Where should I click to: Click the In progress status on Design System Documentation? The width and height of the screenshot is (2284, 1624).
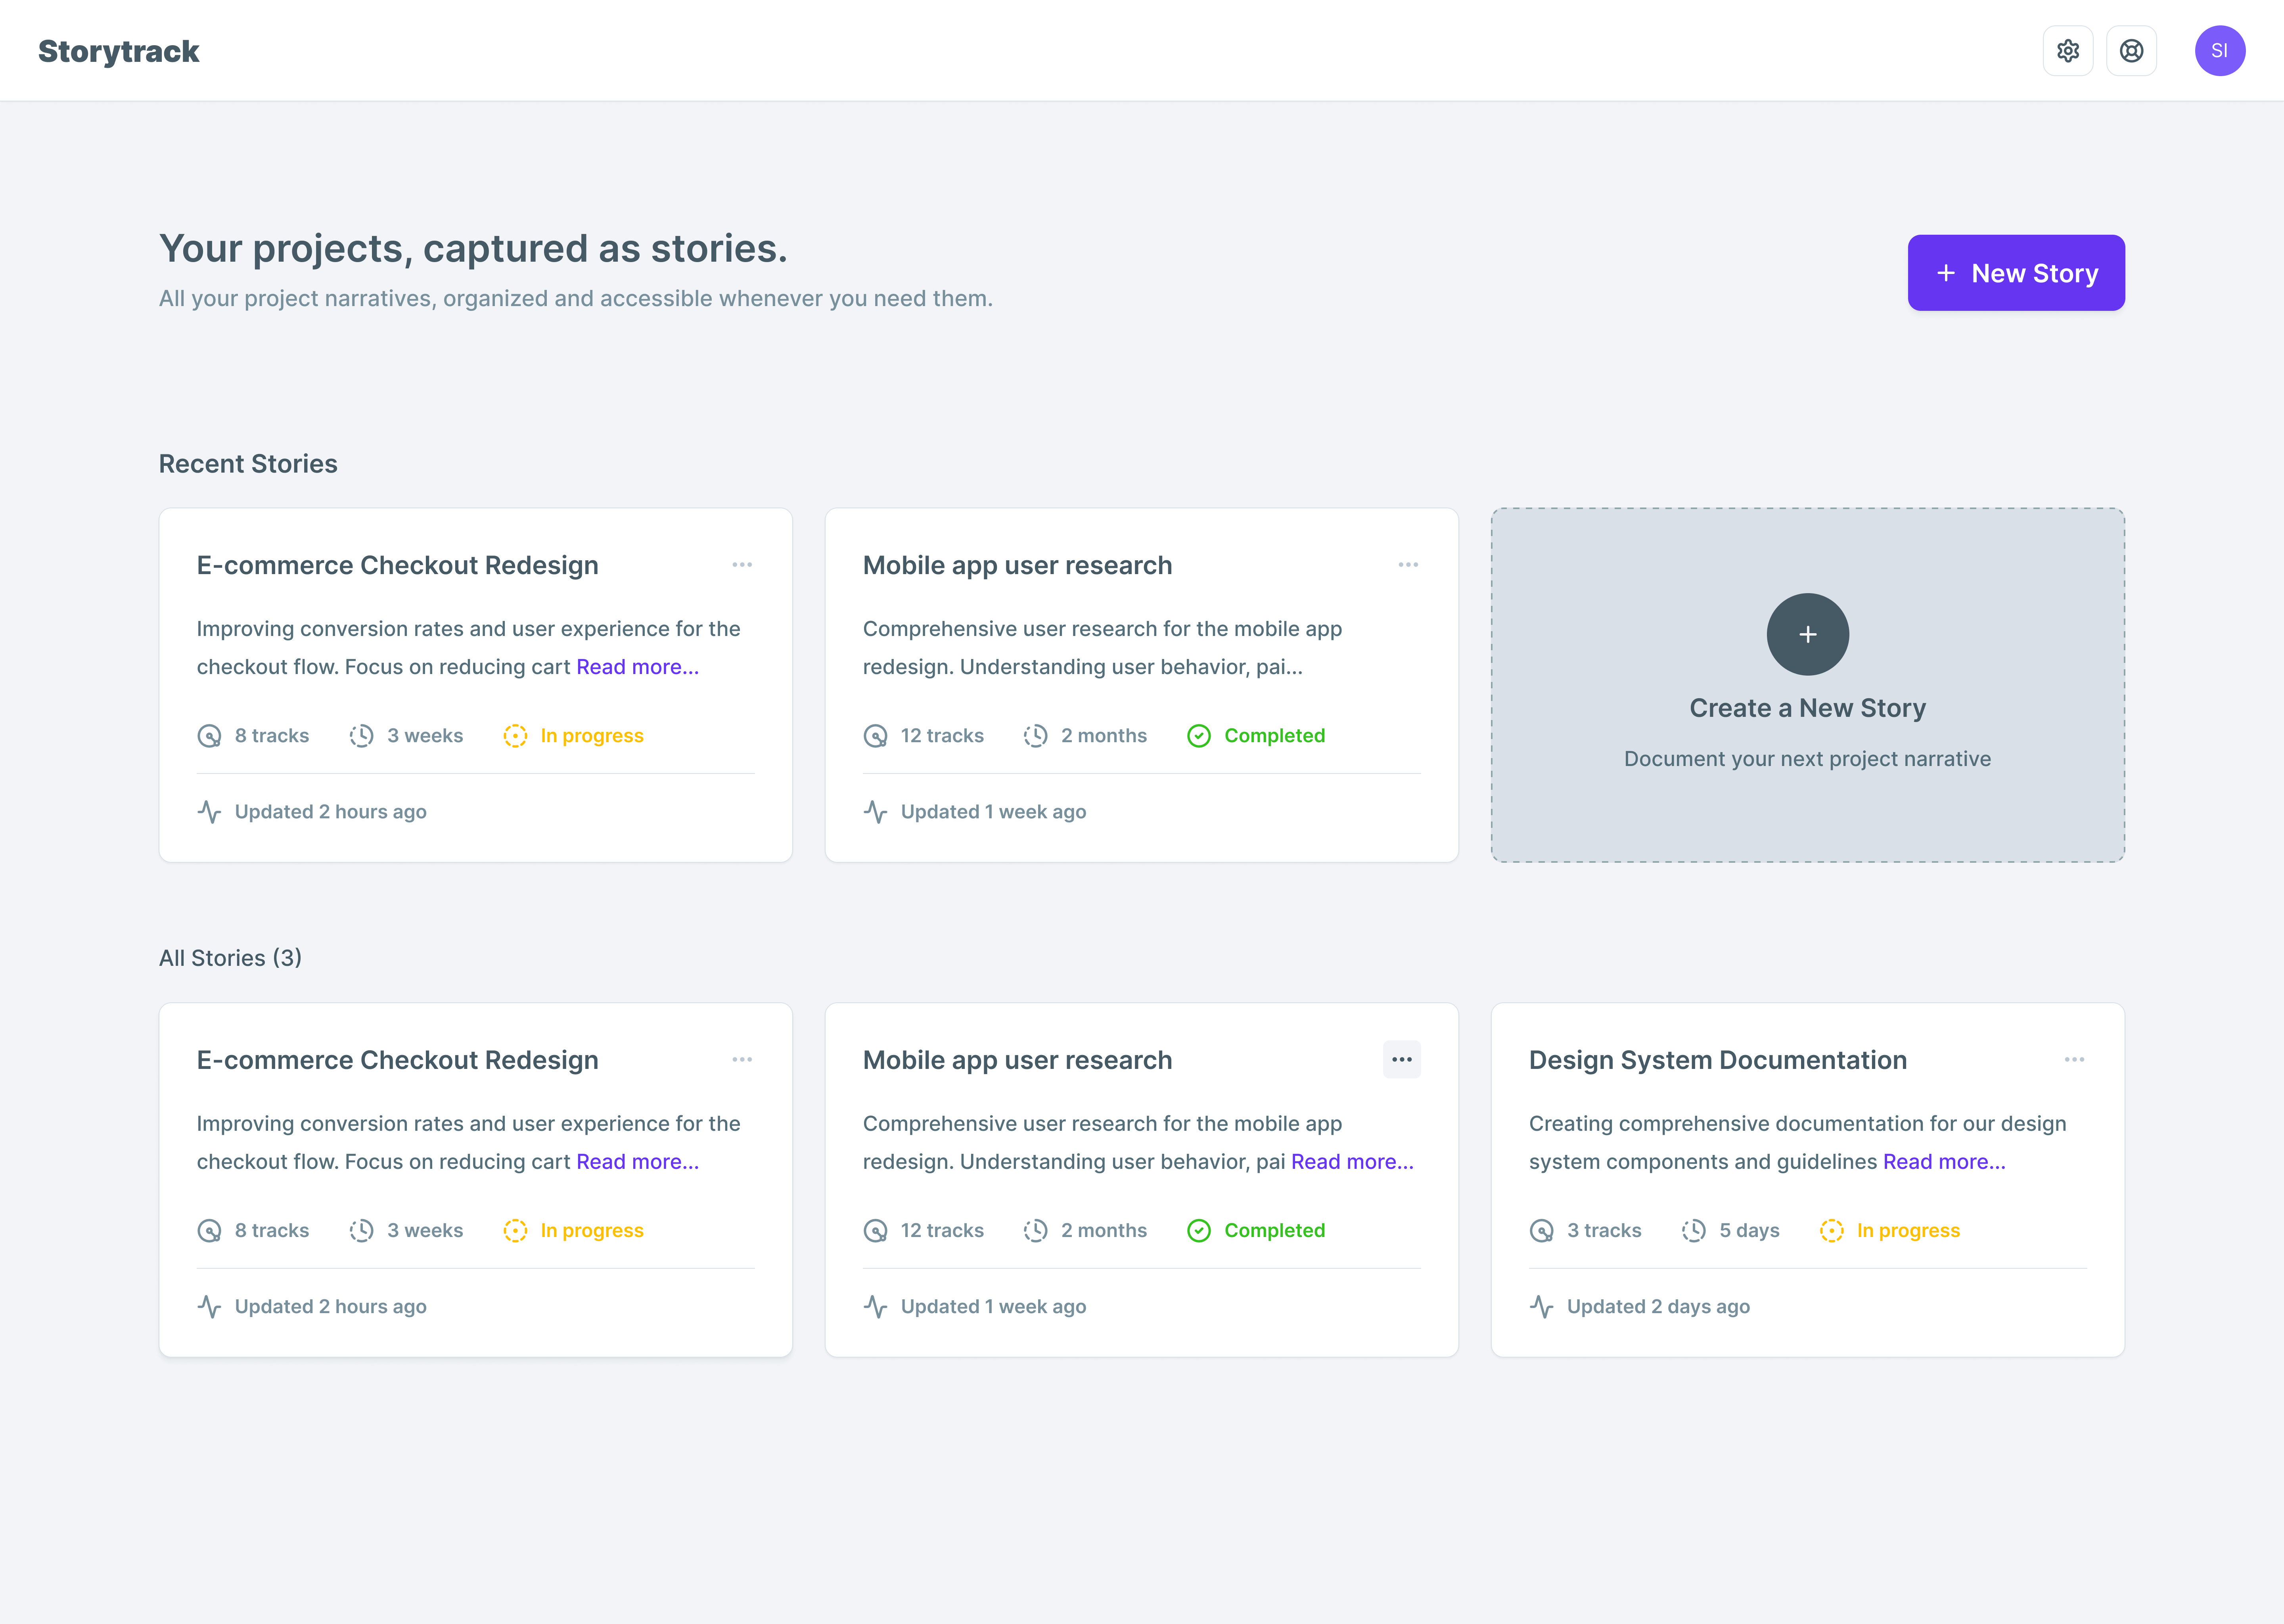[x=1906, y=1230]
